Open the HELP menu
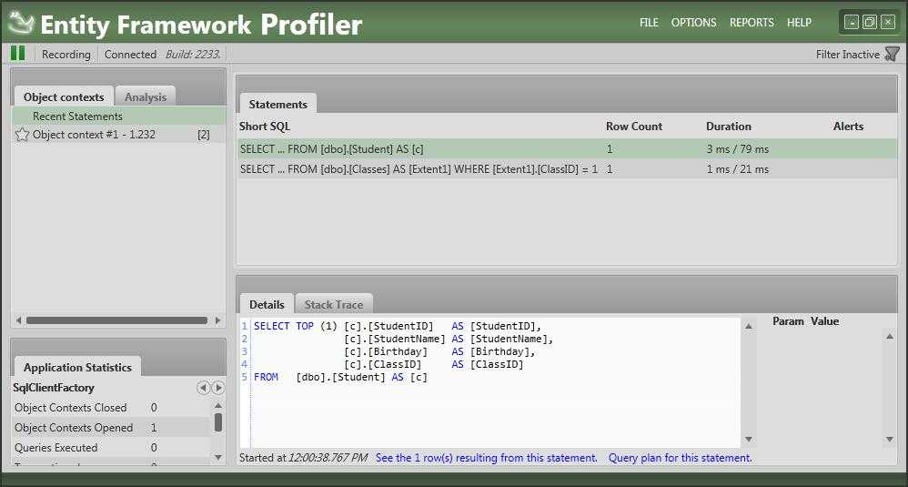 coord(799,23)
